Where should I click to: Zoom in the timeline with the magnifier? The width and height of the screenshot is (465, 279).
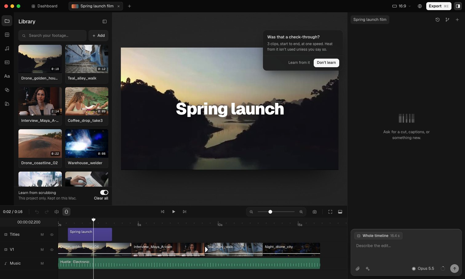(x=301, y=212)
